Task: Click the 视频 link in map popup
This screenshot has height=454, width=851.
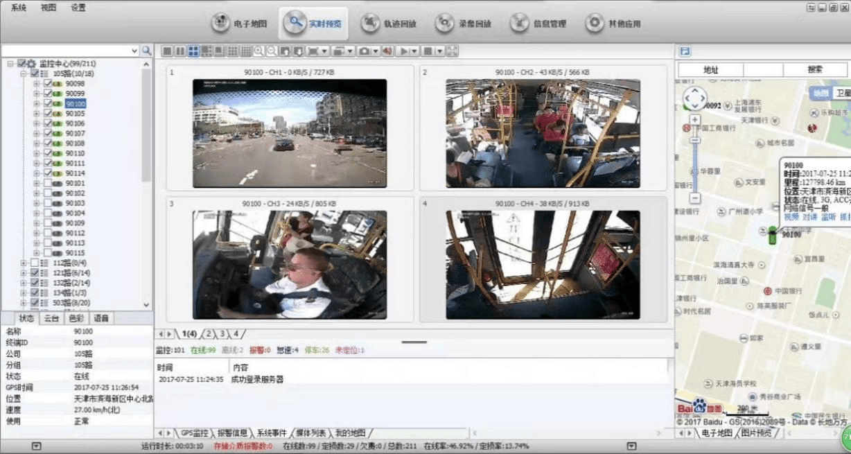Action: pyautogui.click(x=791, y=217)
